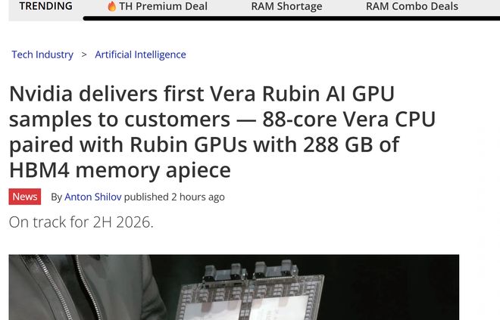Click "HBM4 memory apiece" in the headline
Screen dimensions: 500x320
coord(120,169)
